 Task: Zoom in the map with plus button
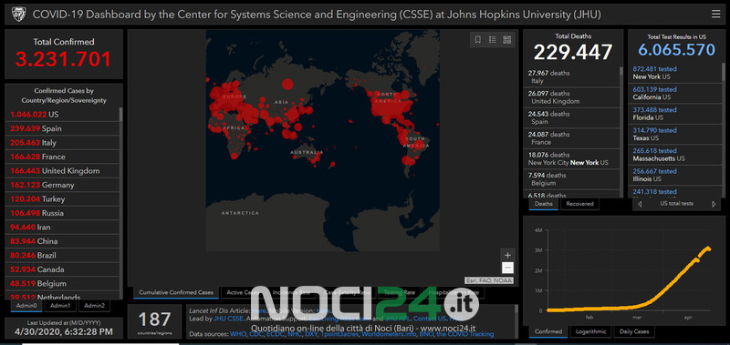(507, 255)
